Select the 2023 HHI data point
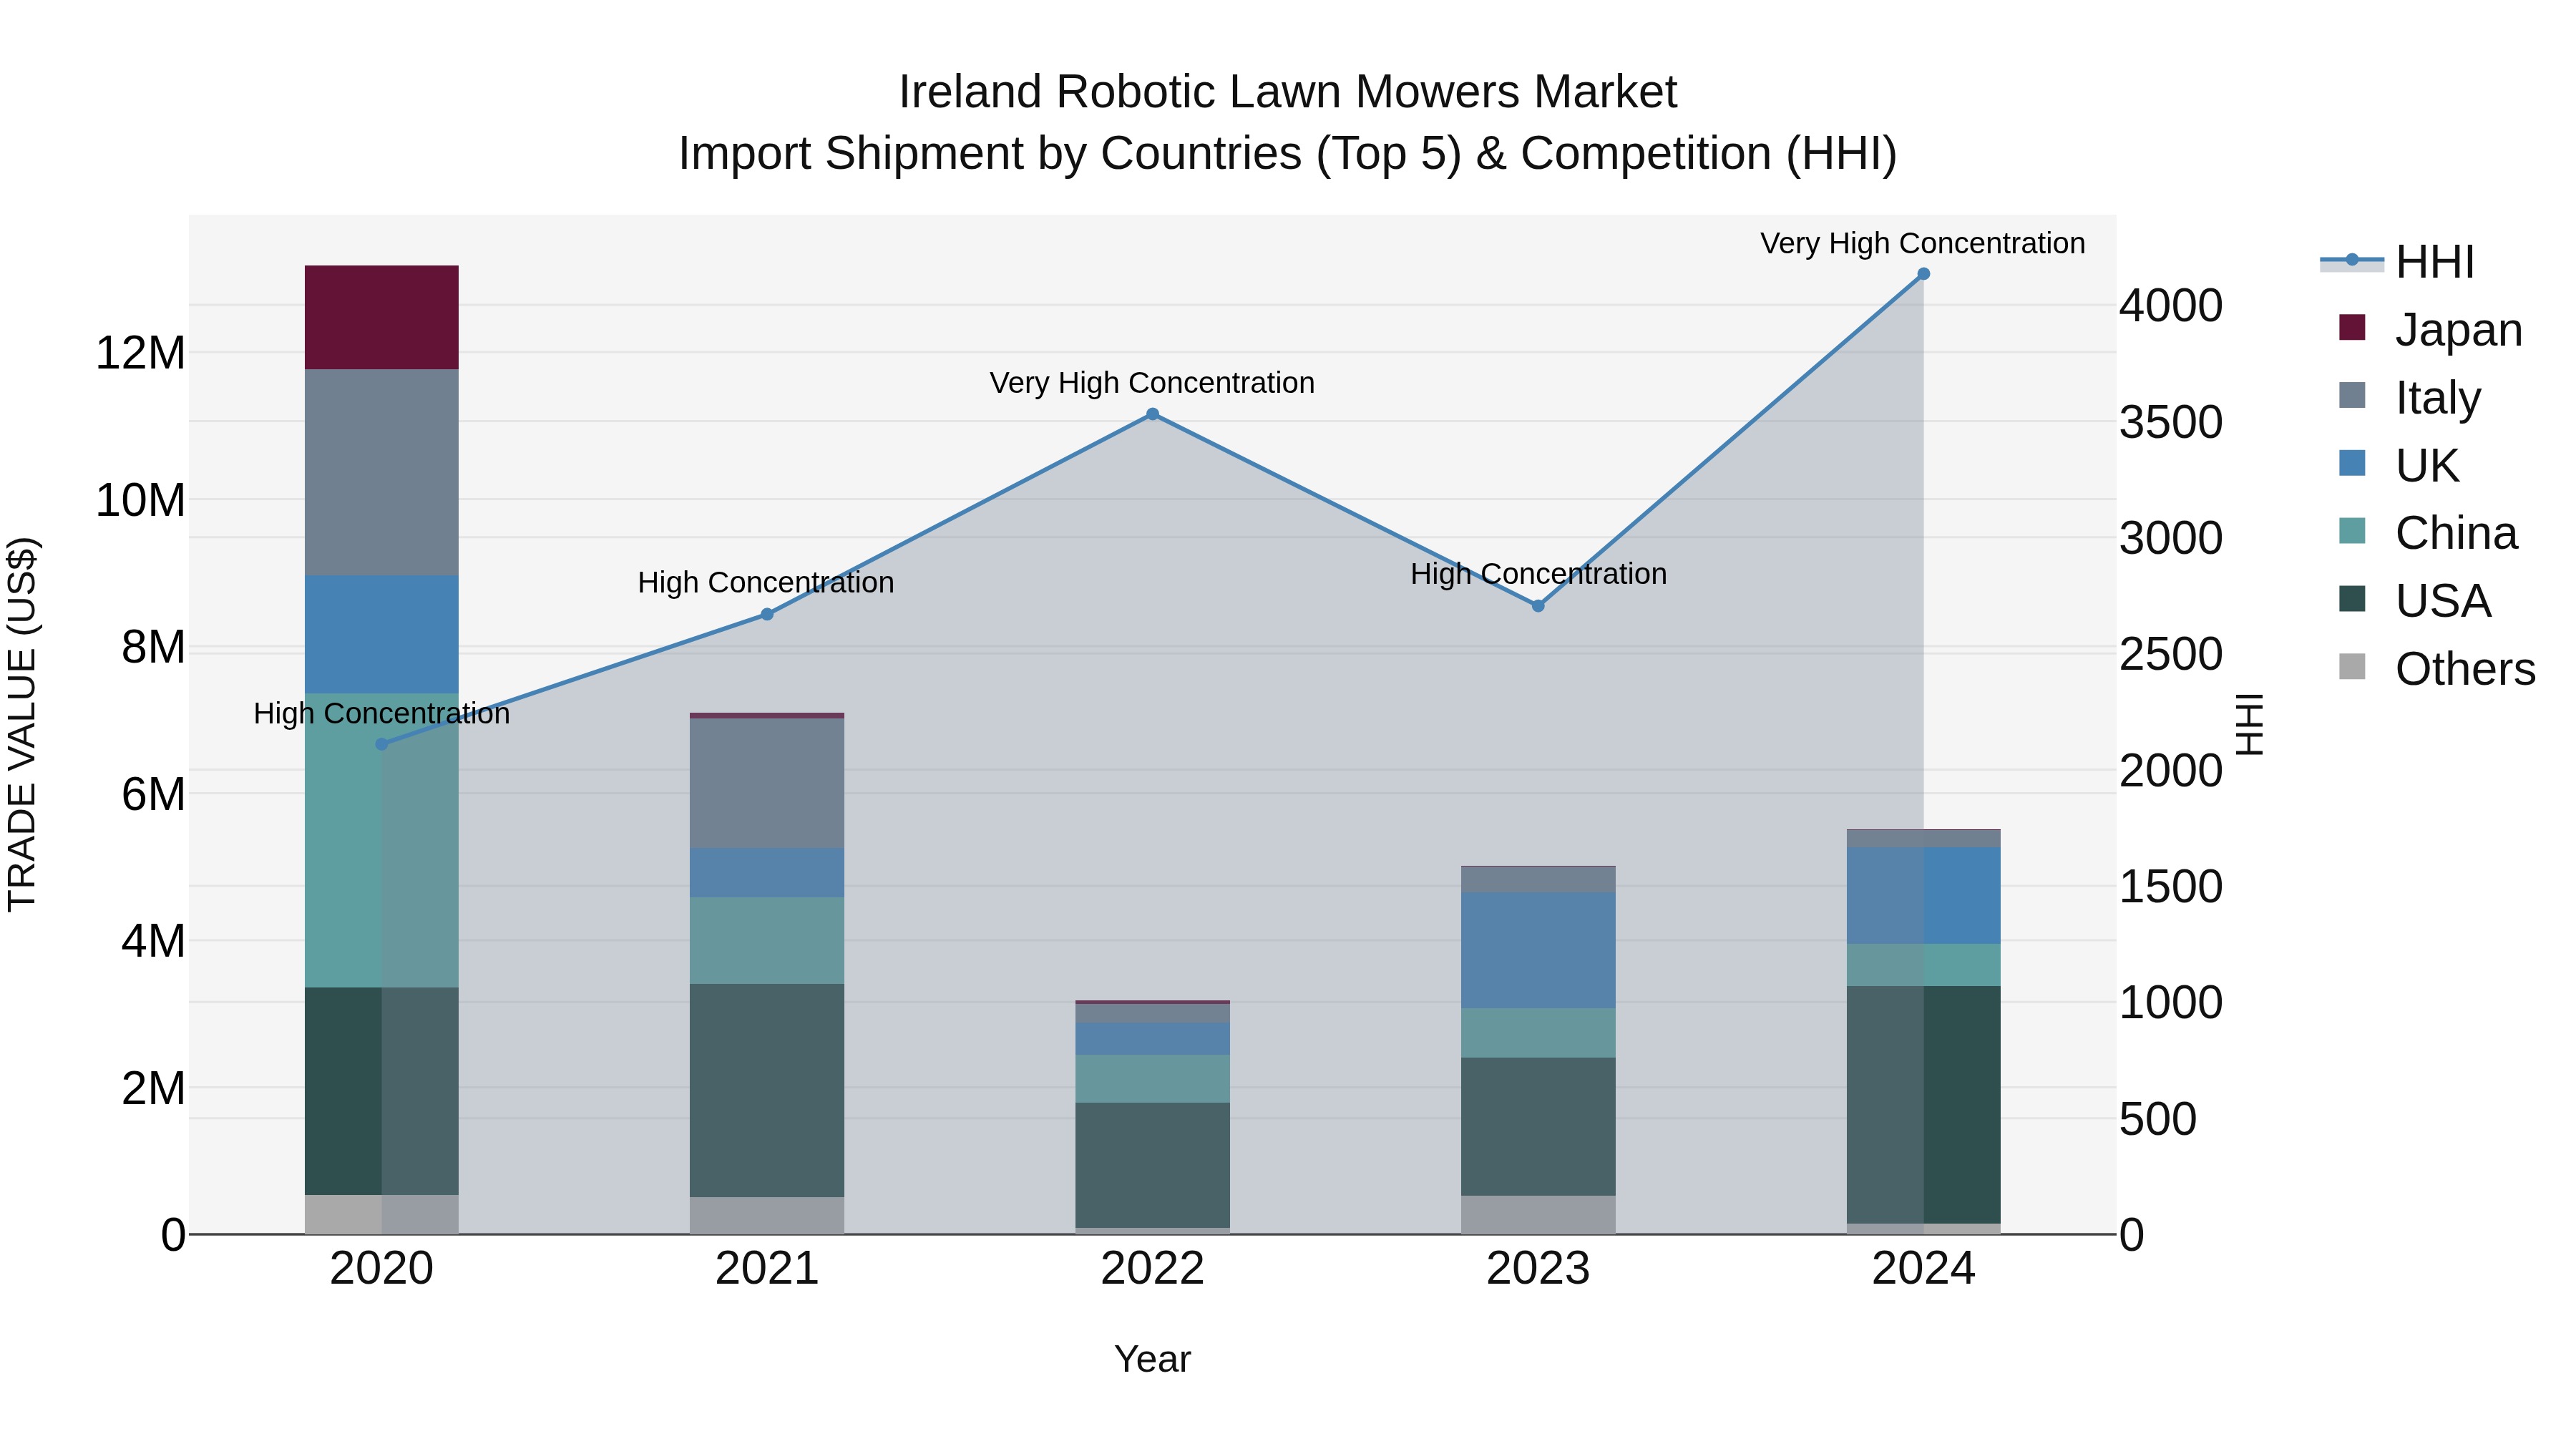 [1538, 606]
